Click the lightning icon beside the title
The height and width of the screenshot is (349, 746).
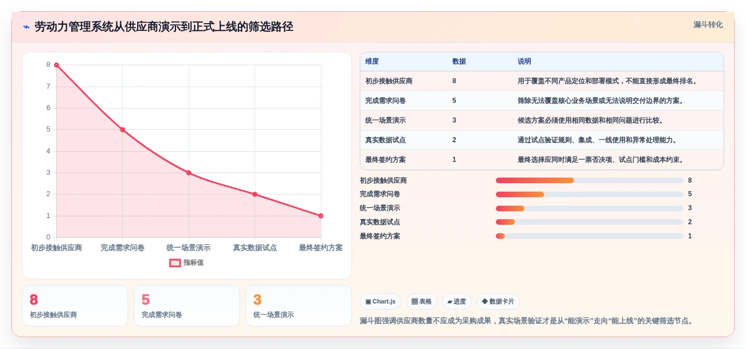[x=26, y=27]
